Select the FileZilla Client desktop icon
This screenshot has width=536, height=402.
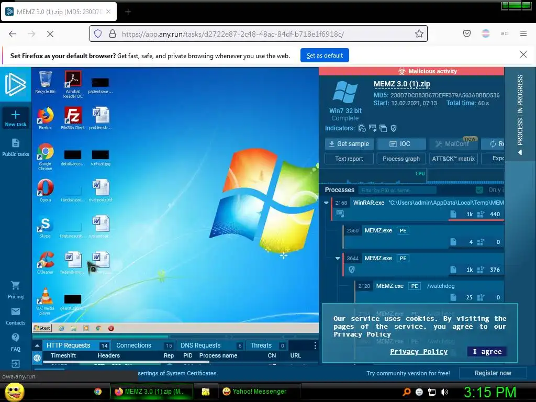(73, 118)
